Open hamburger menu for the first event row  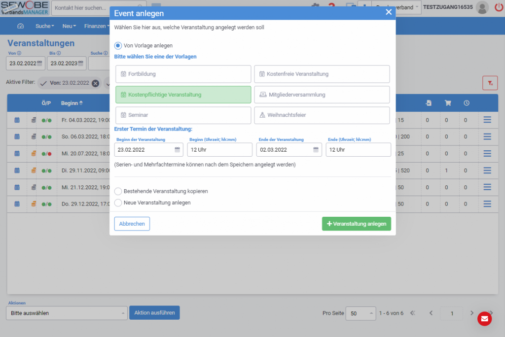point(487,120)
